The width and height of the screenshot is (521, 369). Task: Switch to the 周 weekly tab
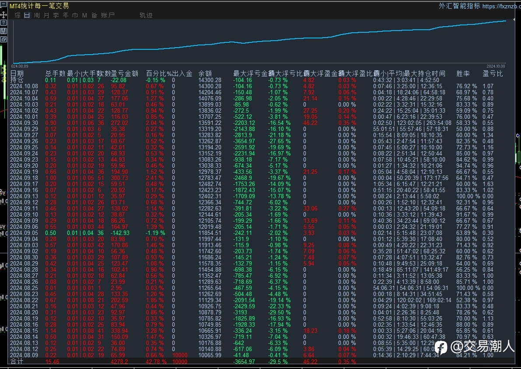click(37, 15)
